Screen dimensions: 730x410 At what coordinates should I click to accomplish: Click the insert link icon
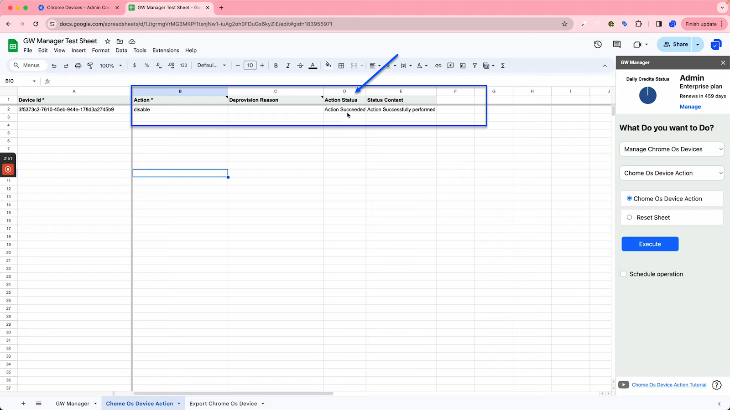438,66
